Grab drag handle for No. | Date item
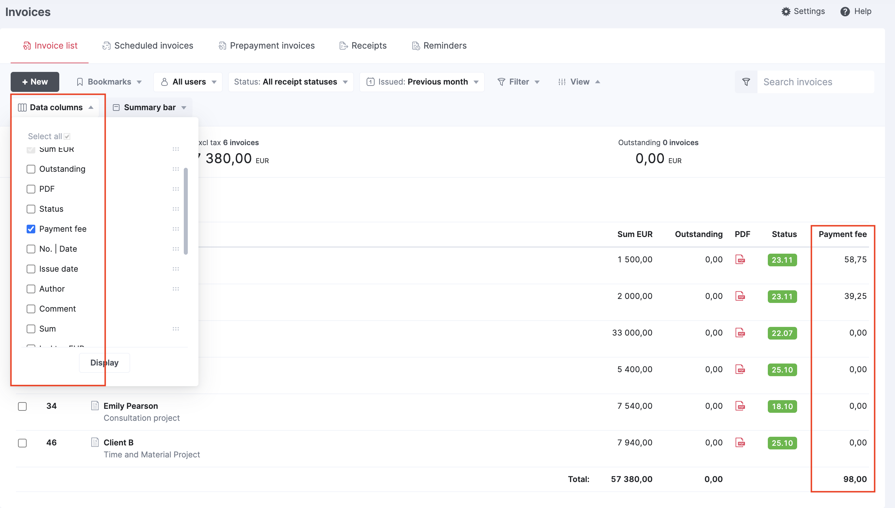 point(175,249)
